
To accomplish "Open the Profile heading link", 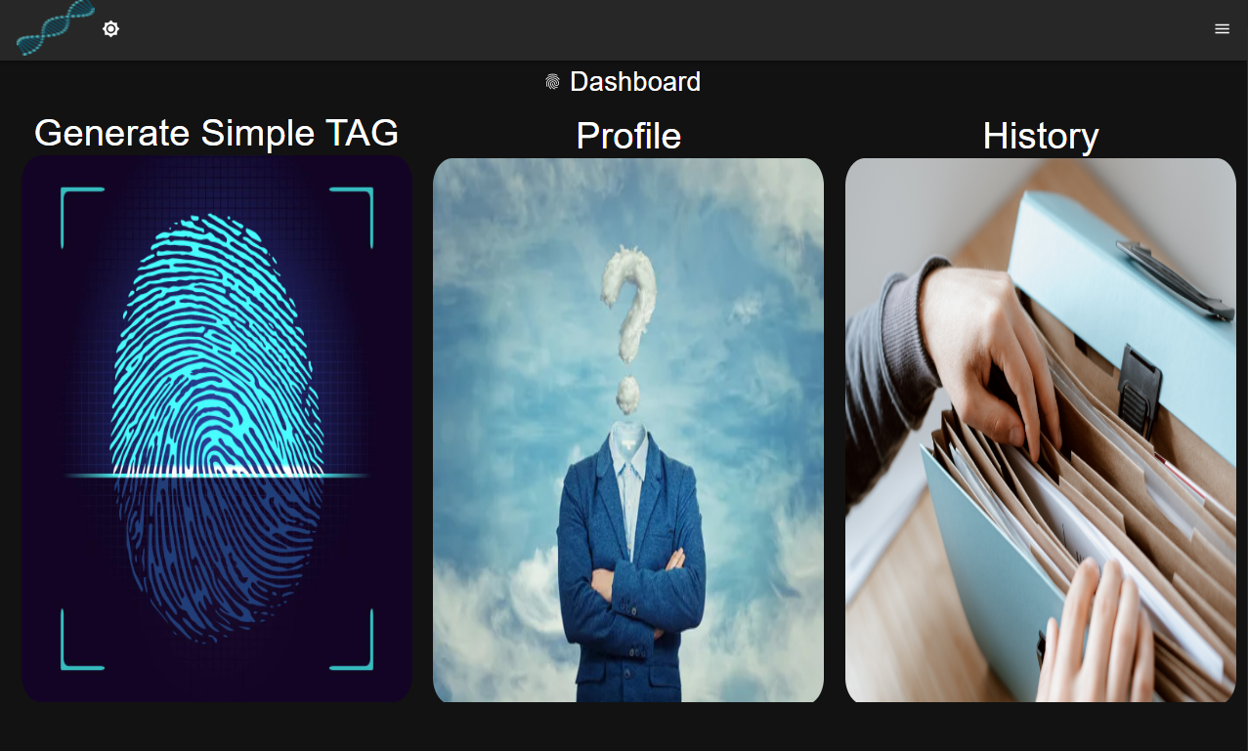I will (x=628, y=136).
